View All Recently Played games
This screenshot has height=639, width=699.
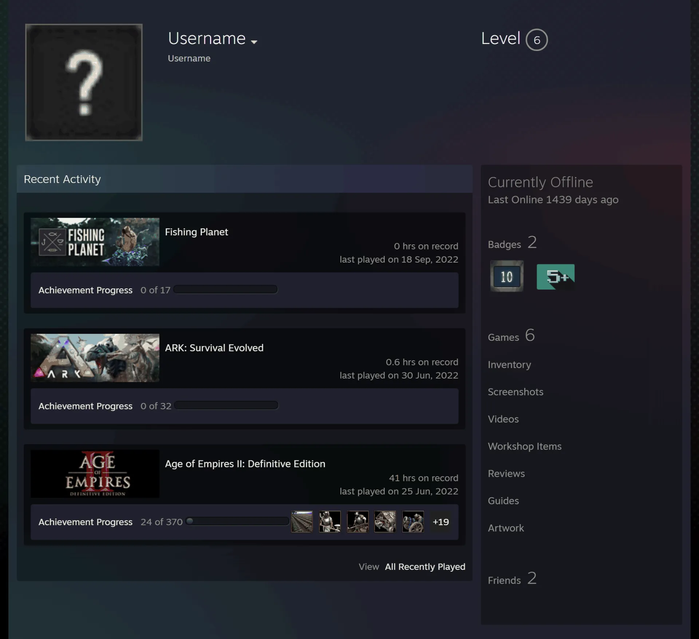[425, 567]
